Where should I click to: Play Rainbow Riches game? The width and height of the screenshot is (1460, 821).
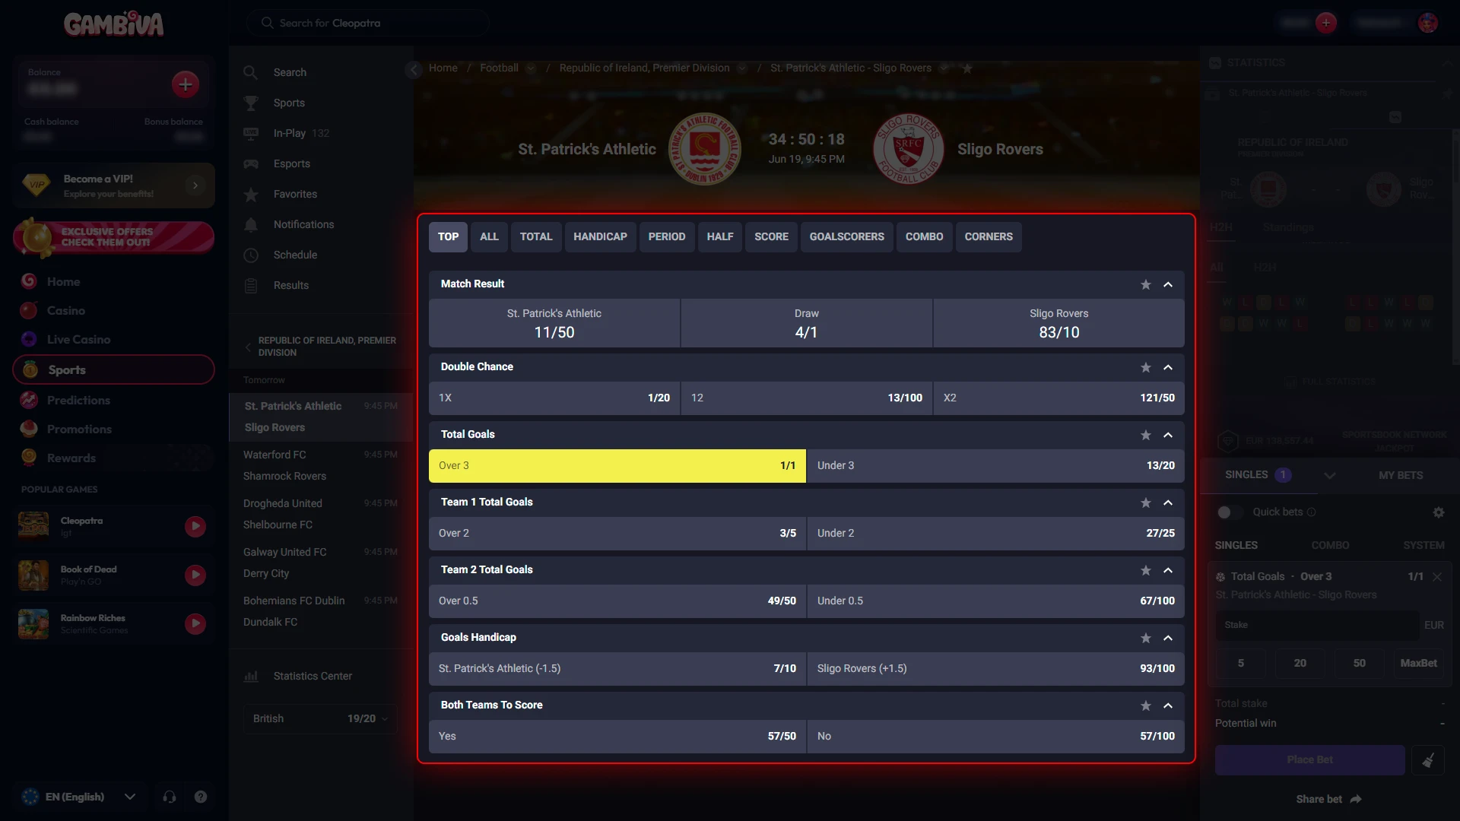[x=195, y=623]
